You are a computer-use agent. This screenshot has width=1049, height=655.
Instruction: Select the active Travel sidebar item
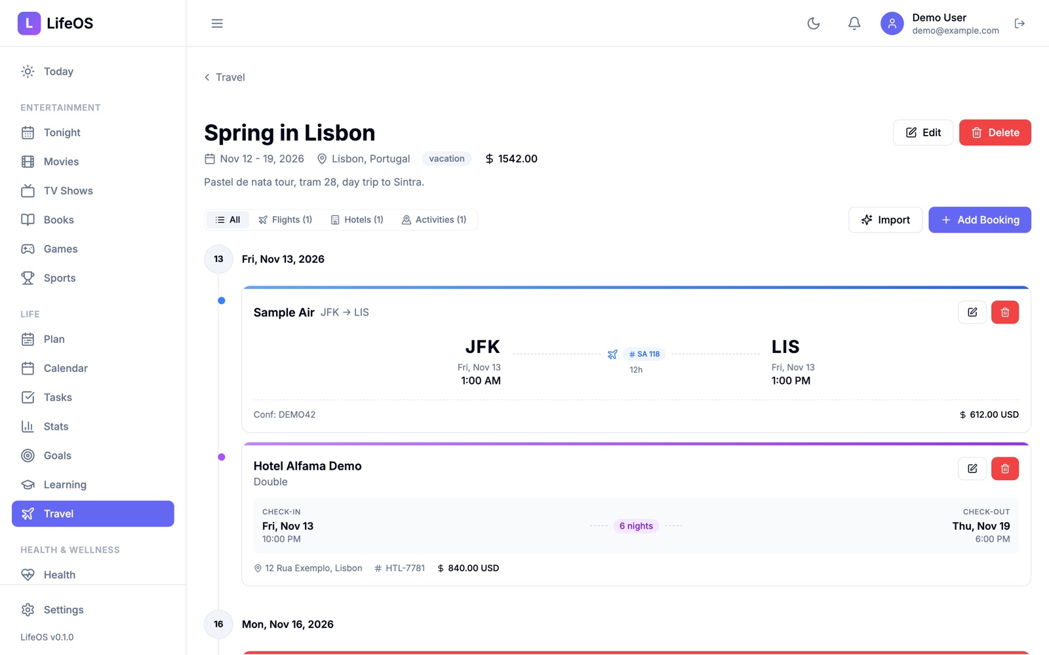pyautogui.click(x=93, y=514)
